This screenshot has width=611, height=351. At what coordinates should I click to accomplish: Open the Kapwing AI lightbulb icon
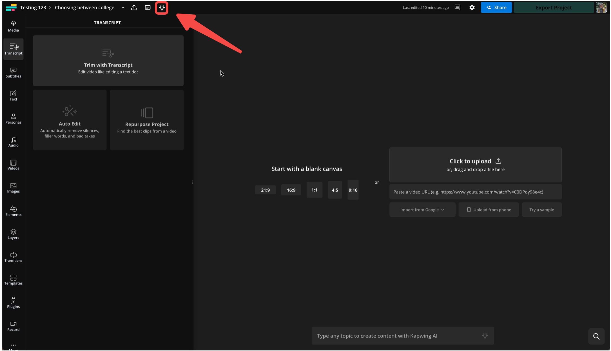coord(162,8)
